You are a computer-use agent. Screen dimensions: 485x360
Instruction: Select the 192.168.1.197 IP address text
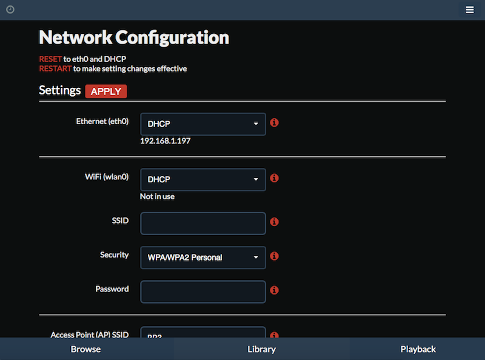point(165,141)
